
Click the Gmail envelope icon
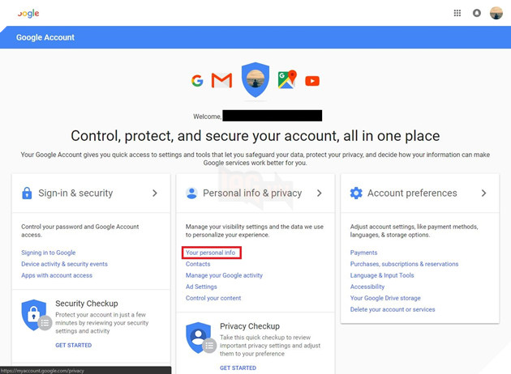tap(221, 80)
